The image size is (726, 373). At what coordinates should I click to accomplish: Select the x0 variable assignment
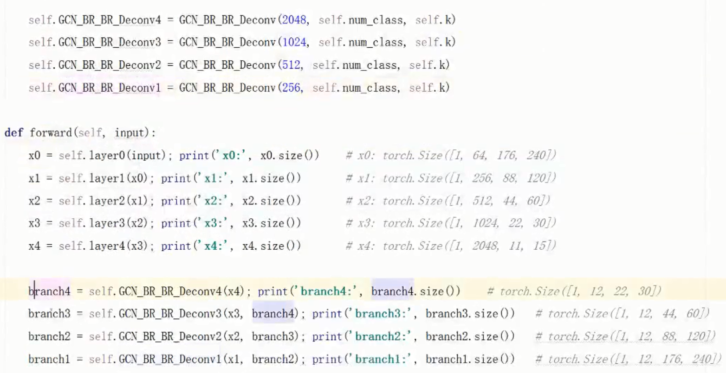point(35,155)
